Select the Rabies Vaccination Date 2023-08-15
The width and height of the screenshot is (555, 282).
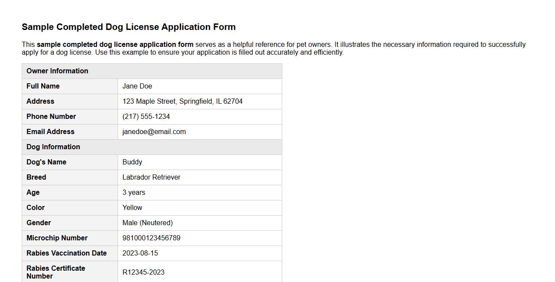140,253
